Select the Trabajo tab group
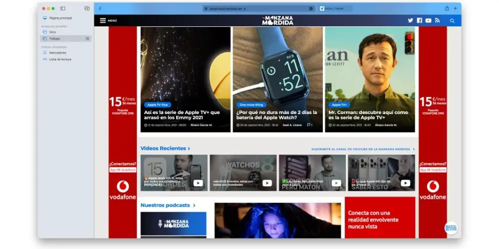Image resolution: width=499 pixels, height=249 pixels. (x=66, y=38)
